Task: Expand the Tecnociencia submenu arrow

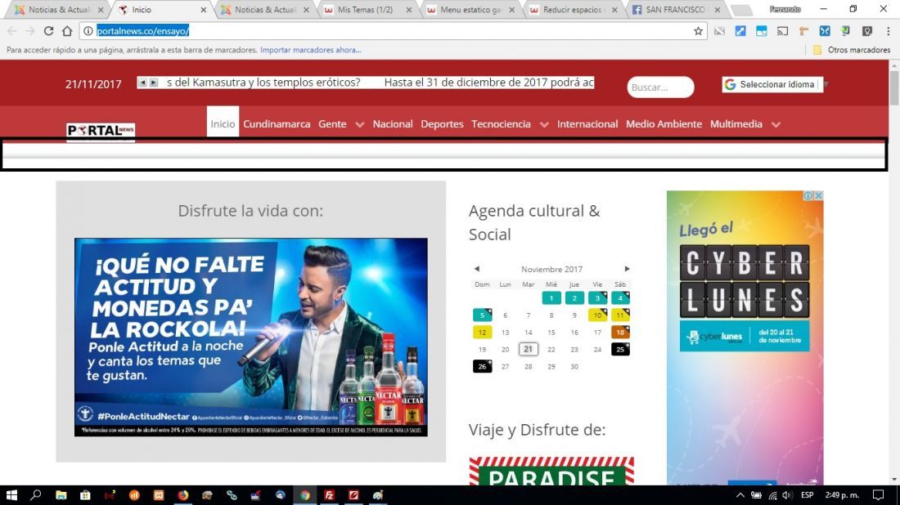Action: tap(544, 124)
